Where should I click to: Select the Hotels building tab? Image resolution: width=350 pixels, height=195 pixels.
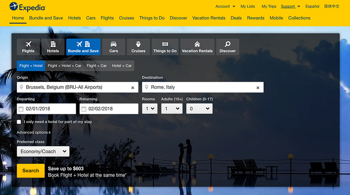[53, 47]
